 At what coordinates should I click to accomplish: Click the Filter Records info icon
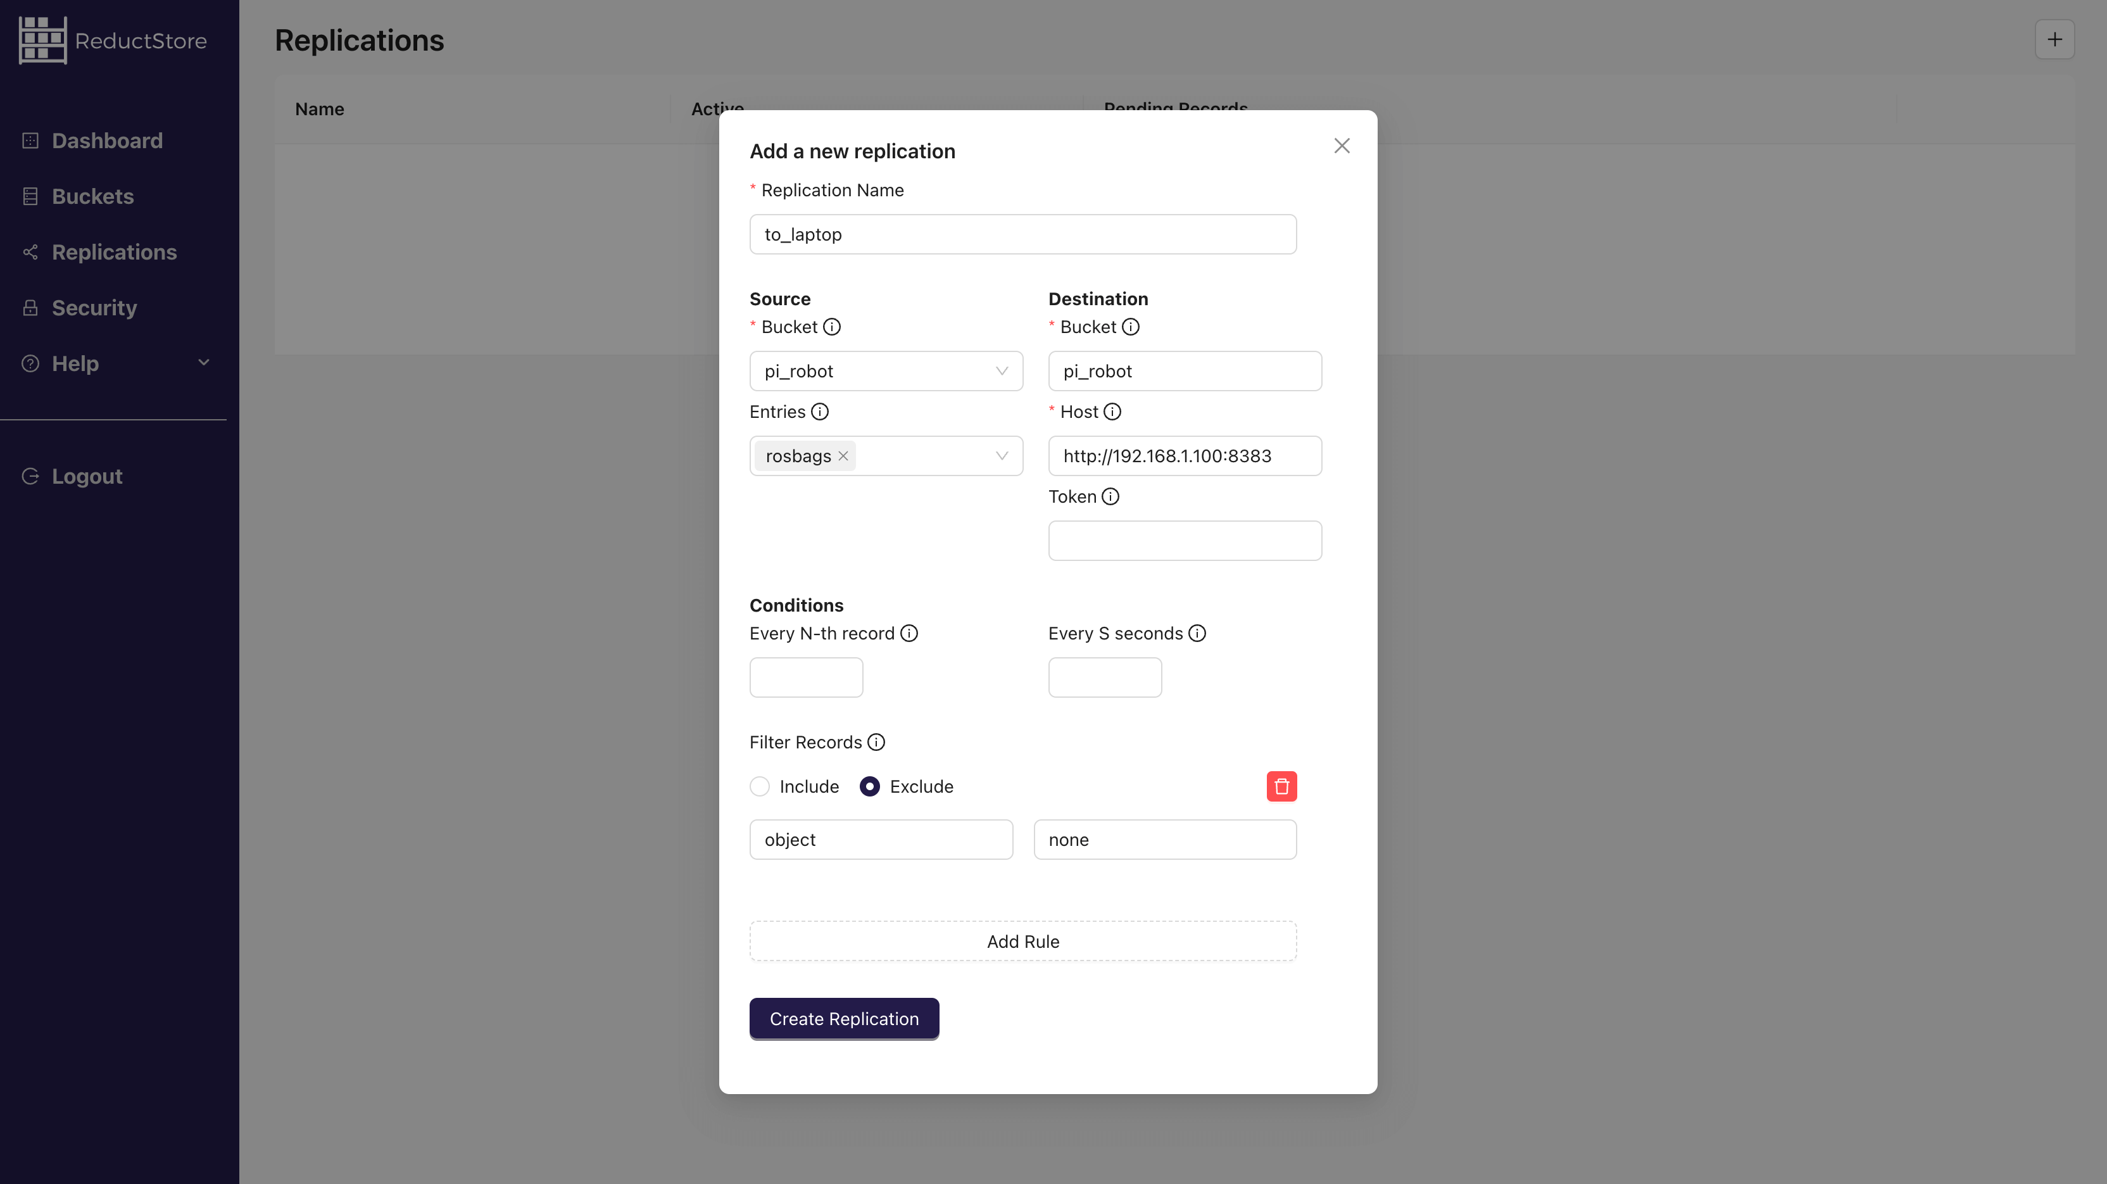[x=877, y=742]
